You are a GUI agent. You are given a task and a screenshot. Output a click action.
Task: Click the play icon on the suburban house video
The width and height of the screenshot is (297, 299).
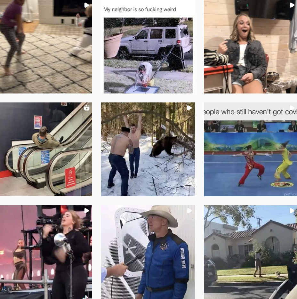point(292,211)
